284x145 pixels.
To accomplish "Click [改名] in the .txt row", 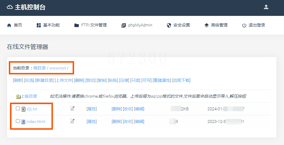I will pyautogui.click(x=128, y=109).
